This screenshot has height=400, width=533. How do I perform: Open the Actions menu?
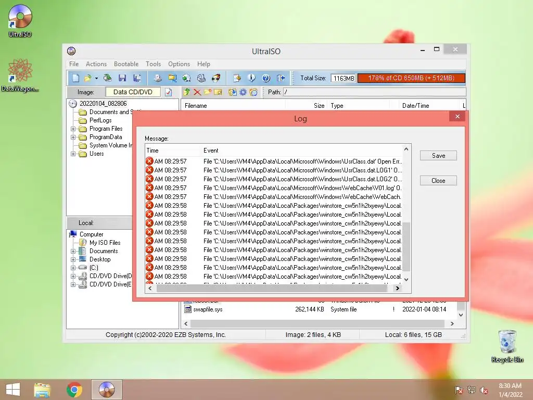[96, 64]
